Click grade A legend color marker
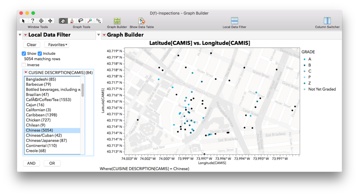The image size is (359, 196). point(305,59)
